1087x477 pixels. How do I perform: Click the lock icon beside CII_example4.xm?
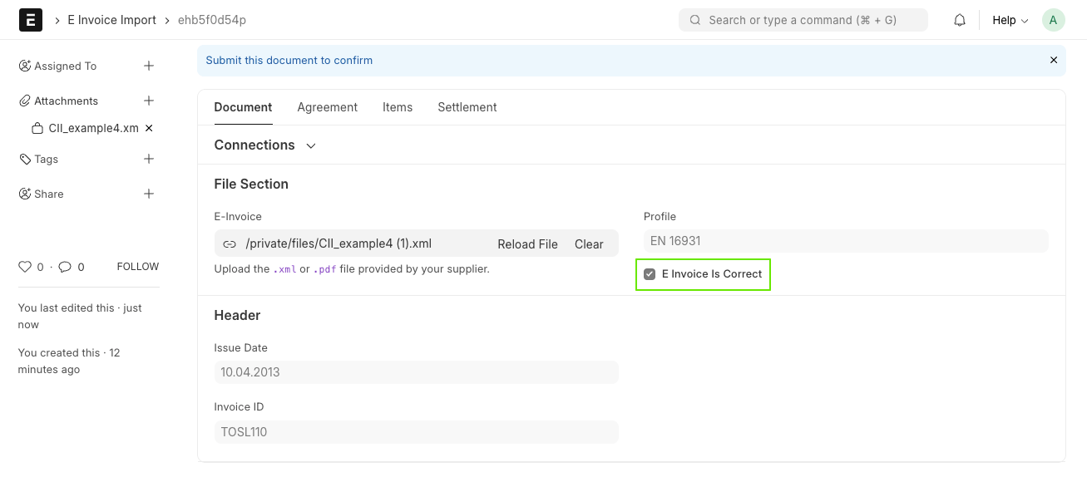[x=37, y=129]
